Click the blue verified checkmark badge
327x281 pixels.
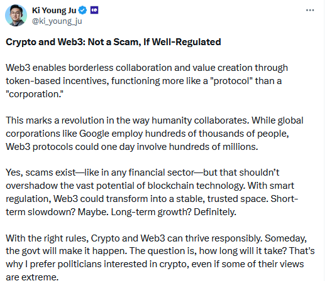[82, 10]
